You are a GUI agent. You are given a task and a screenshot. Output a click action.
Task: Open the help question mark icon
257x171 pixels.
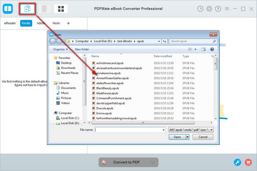218,9
